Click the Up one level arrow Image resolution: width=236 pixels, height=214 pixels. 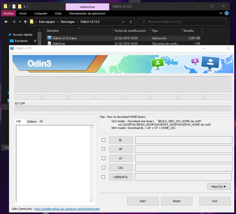(25, 22)
